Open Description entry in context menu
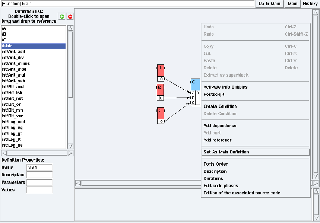This screenshot has width=320, height=223. 255,171
